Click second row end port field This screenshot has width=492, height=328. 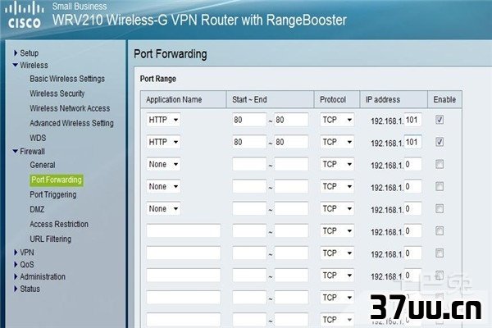(x=291, y=142)
